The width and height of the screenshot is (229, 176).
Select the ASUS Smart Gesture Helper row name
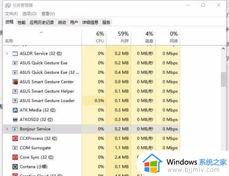[x=47, y=91]
